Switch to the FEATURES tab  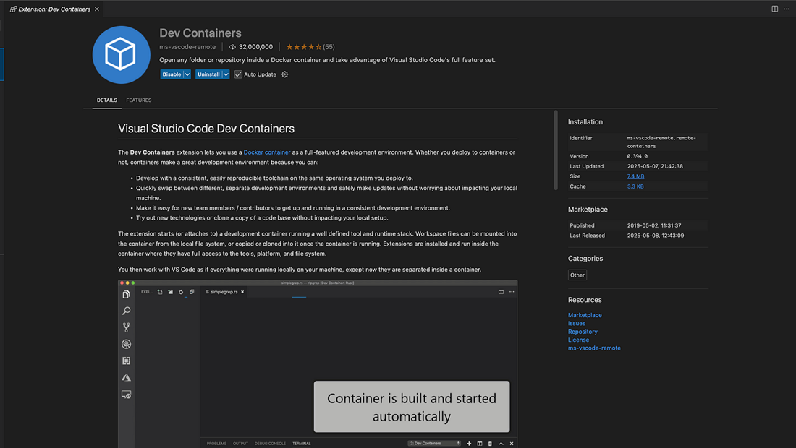pos(139,100)
